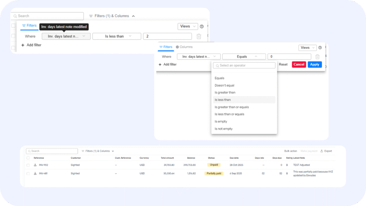Download invoice INV-902 via its download icon
The height and width of the screenshot is (206, 366).
pos(35,165)
